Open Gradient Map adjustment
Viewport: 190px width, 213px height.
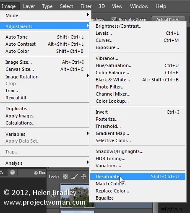coord(138,133)
